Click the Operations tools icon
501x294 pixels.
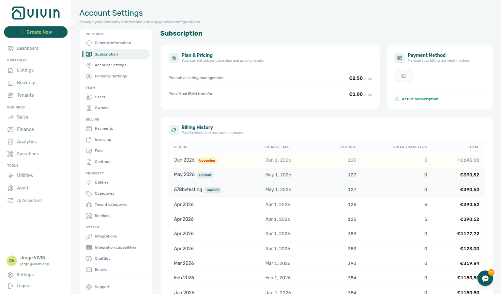coord(10,154)
